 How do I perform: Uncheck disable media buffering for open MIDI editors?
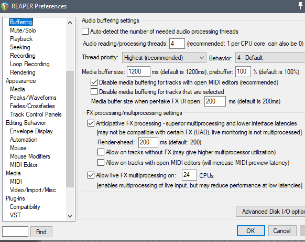point(94,82)
